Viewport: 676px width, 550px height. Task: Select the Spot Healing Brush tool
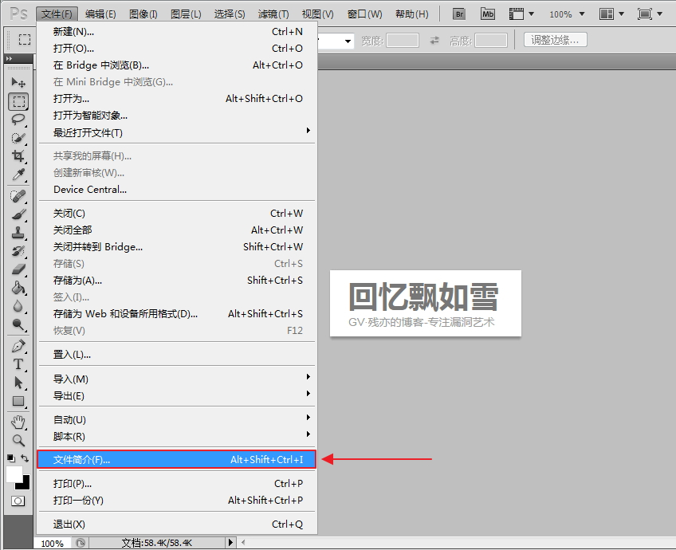coord(18,196)
